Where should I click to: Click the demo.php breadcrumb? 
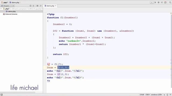point(14,2)
